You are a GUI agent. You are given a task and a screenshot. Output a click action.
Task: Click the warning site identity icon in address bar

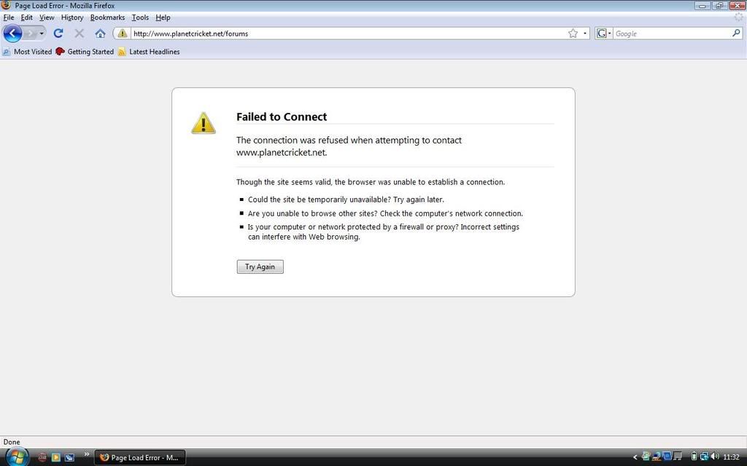123,33
